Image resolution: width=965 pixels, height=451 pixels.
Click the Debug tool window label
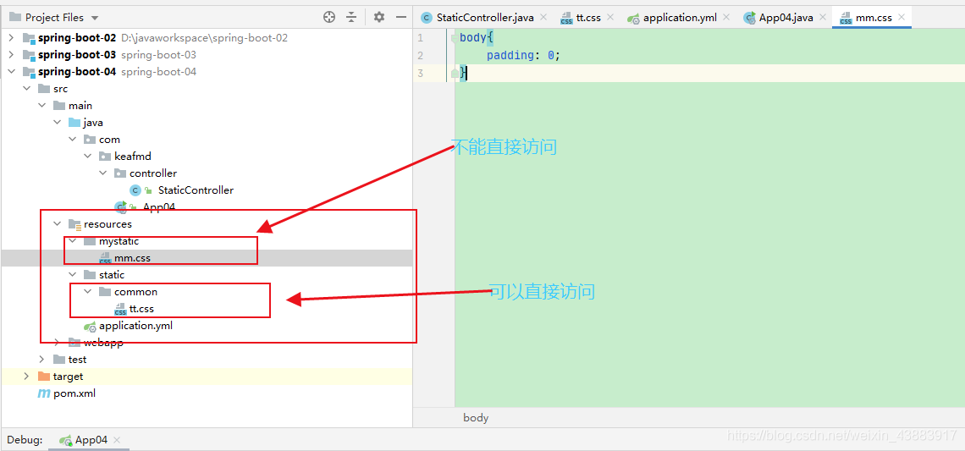click(x=25, y=440)
